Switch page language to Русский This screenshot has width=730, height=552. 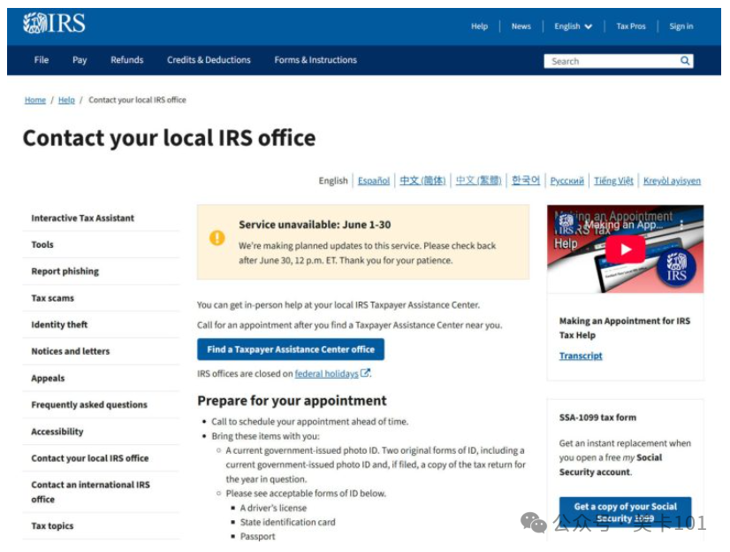pos(567,180)
